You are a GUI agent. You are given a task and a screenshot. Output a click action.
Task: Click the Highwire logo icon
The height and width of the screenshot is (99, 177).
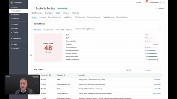[x=12, y=2]
